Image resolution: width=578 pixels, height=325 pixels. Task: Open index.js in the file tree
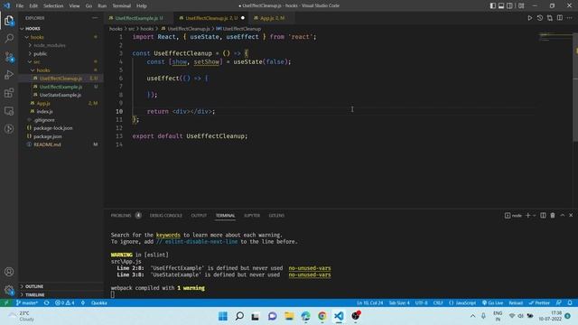[61, 111]
